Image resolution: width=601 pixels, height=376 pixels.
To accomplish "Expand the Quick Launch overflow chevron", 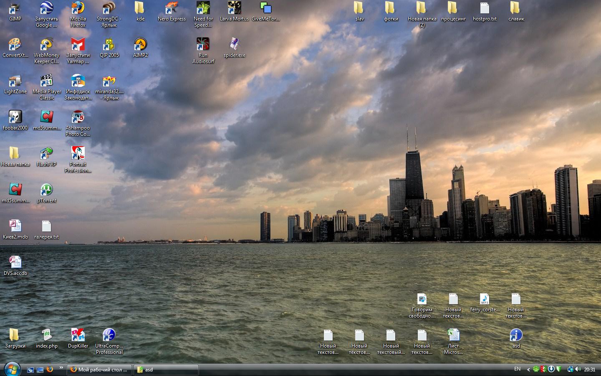I will (x=61, y=368).
